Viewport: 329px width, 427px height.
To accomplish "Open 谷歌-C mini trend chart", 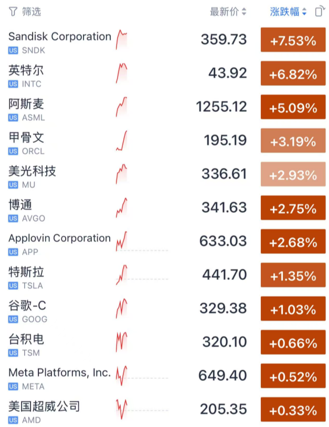I will point(122,309).
